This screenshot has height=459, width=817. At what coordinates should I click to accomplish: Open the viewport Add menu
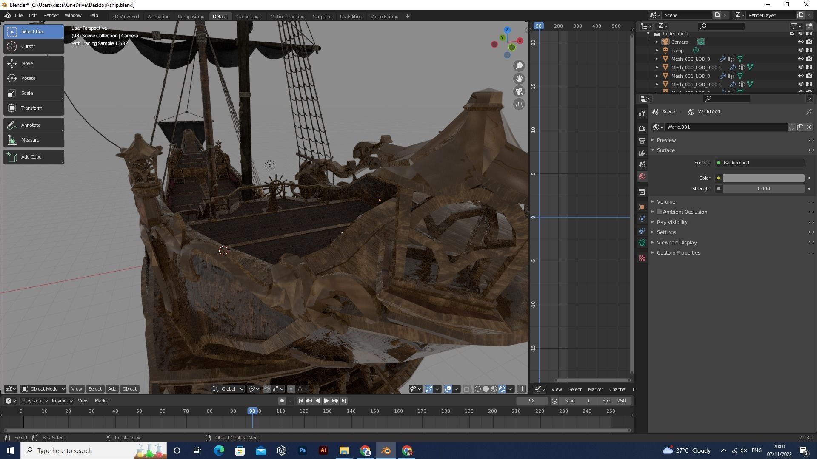[112, 389]
